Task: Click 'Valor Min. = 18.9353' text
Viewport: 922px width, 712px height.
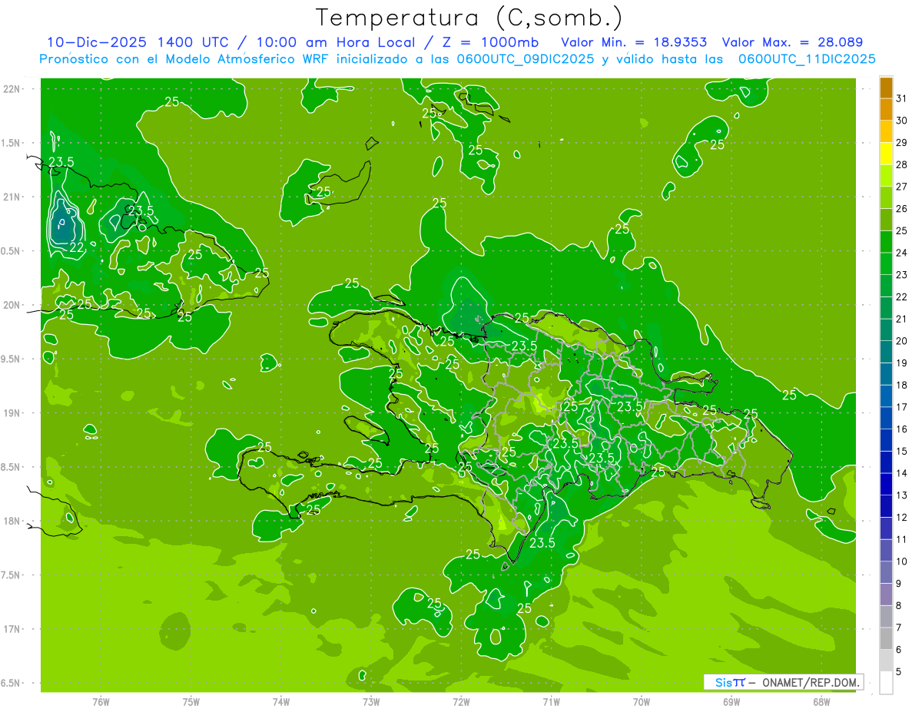Action: click(634, 42)
